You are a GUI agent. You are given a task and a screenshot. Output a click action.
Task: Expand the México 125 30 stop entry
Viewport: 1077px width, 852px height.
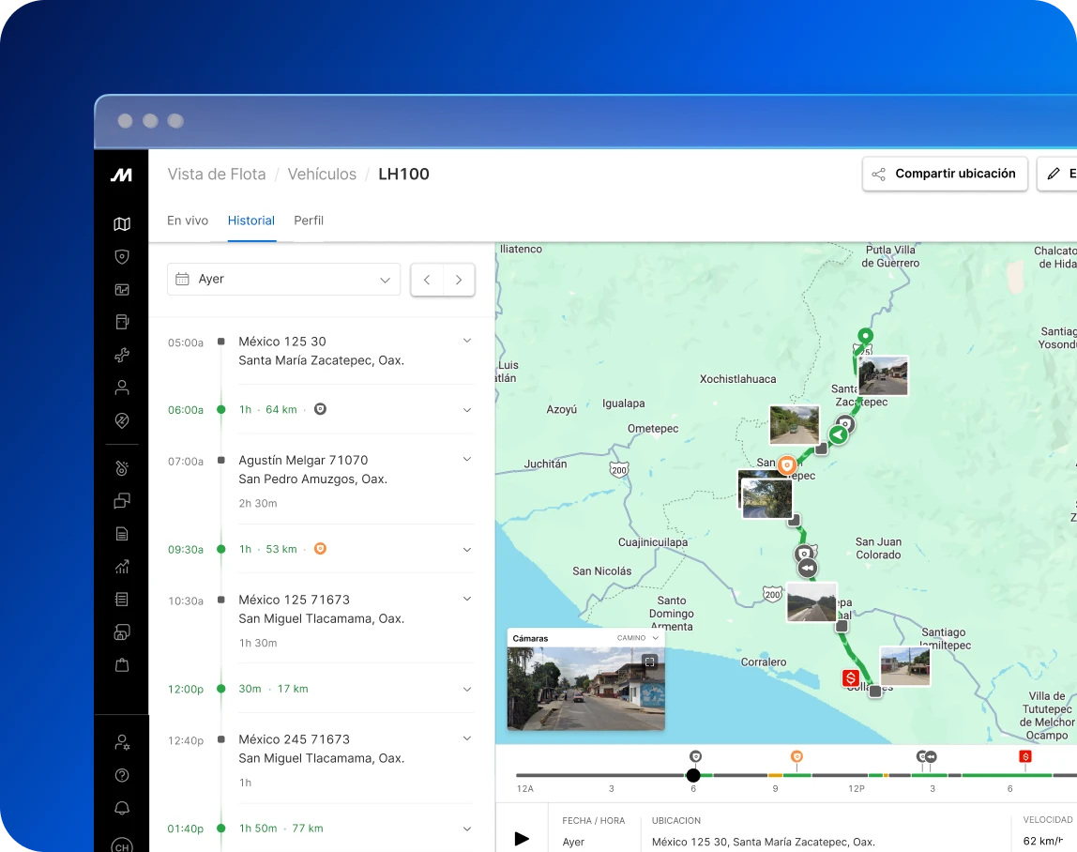click(467, 341)
